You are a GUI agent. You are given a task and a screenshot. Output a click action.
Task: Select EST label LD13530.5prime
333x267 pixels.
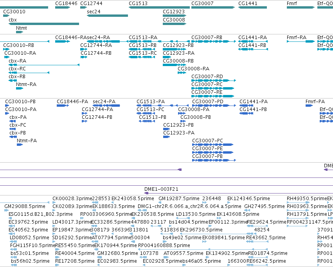pos(196,214)
